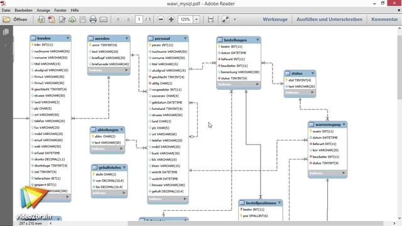Click bemerkung VARCHAR(300) in bestellungen table
Screen dimensions: 402x226
pos(240,72)
